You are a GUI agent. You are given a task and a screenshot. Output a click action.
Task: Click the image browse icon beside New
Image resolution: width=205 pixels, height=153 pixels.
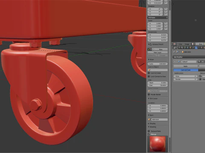click(193, 44)
